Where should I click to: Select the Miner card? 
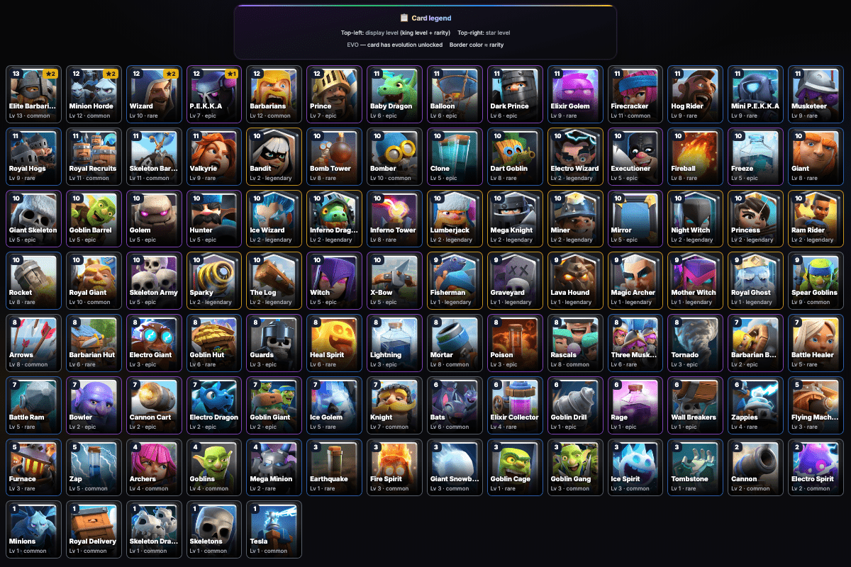tap(575, 218)
